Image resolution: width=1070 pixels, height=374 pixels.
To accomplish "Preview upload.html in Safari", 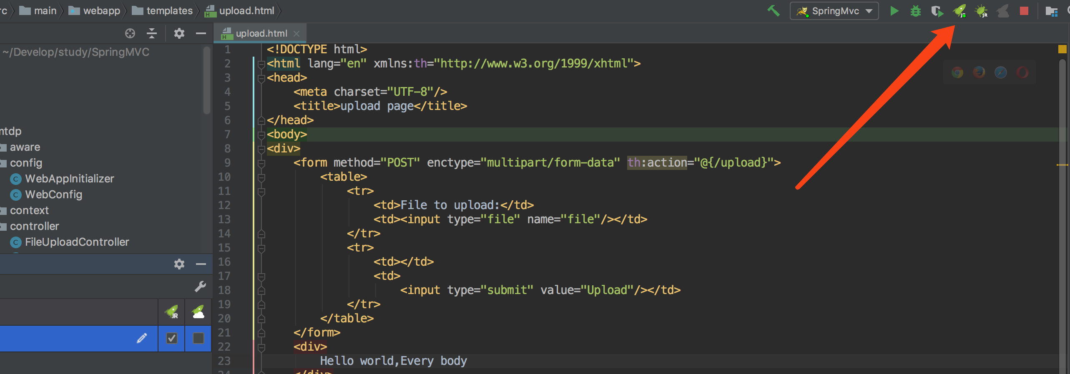I will [x=1001, y=72].
